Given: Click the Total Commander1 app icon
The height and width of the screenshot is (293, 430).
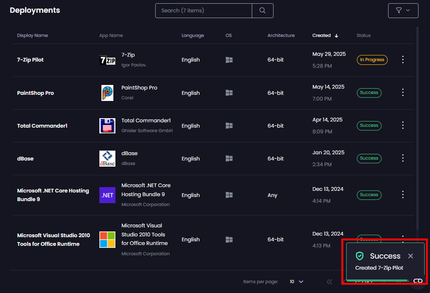Looking at the screenshot, I should (x=107, y=126).
